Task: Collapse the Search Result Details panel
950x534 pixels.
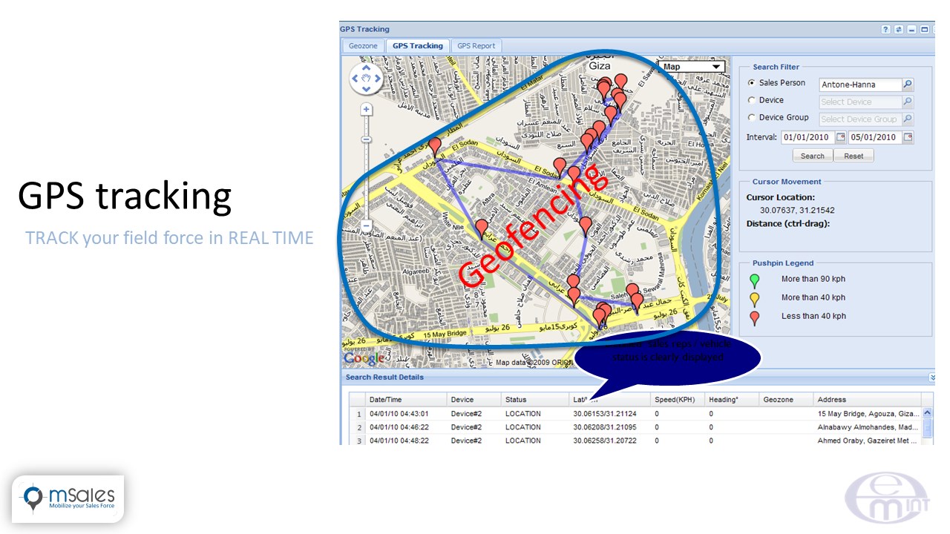Action: coord(931,378)
